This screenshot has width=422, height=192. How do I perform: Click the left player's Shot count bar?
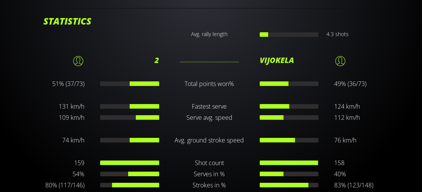tap(130, 163)
